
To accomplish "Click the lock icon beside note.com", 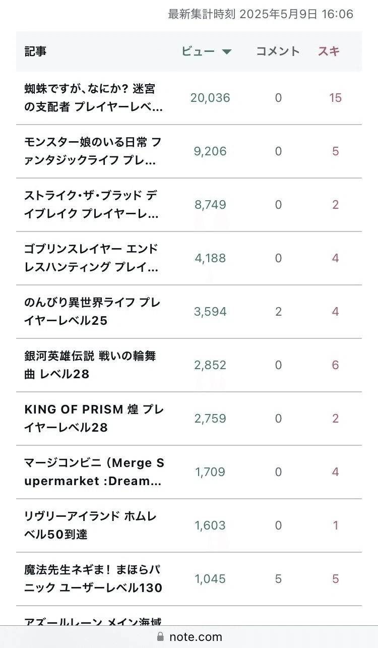I will coord(161,636).
